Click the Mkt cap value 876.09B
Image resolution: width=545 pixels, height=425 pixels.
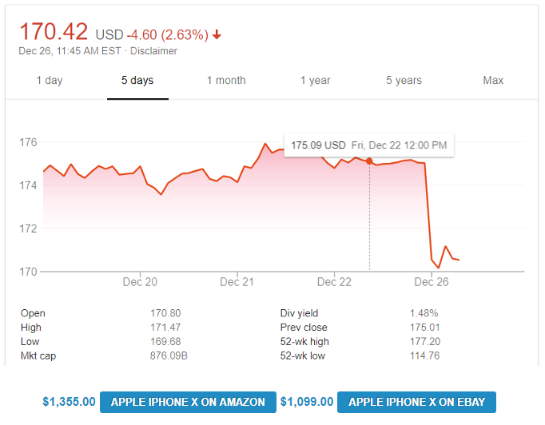(169, 355)
